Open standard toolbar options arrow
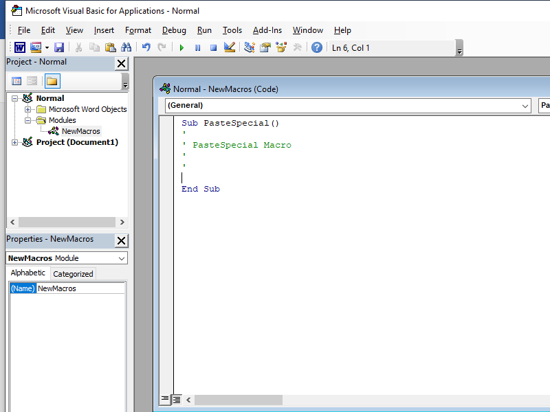This screenshot has height=412, width=550. point(459,48)
